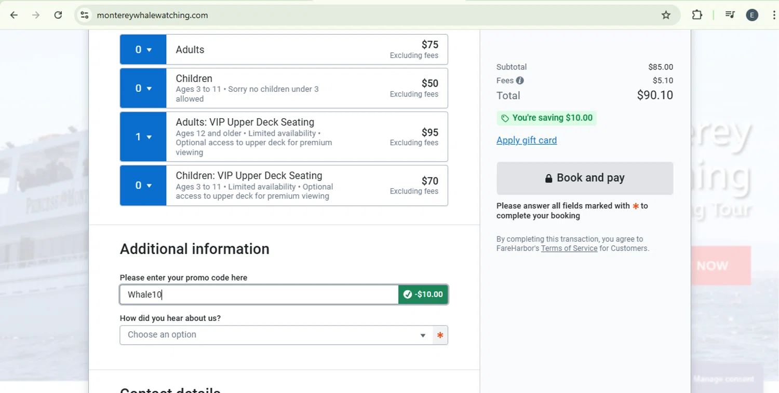Open Children VIP Upper Deck Seating quantity
Viewport: 779px width, 393px height.
pyautogui.click(x=143, y=186)
